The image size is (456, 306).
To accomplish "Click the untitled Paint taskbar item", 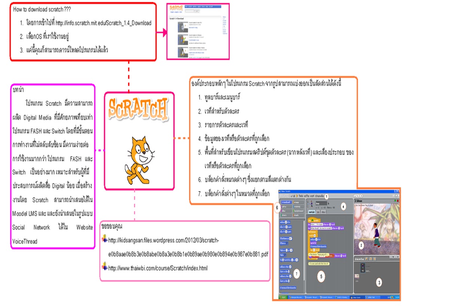I will 373,297.
